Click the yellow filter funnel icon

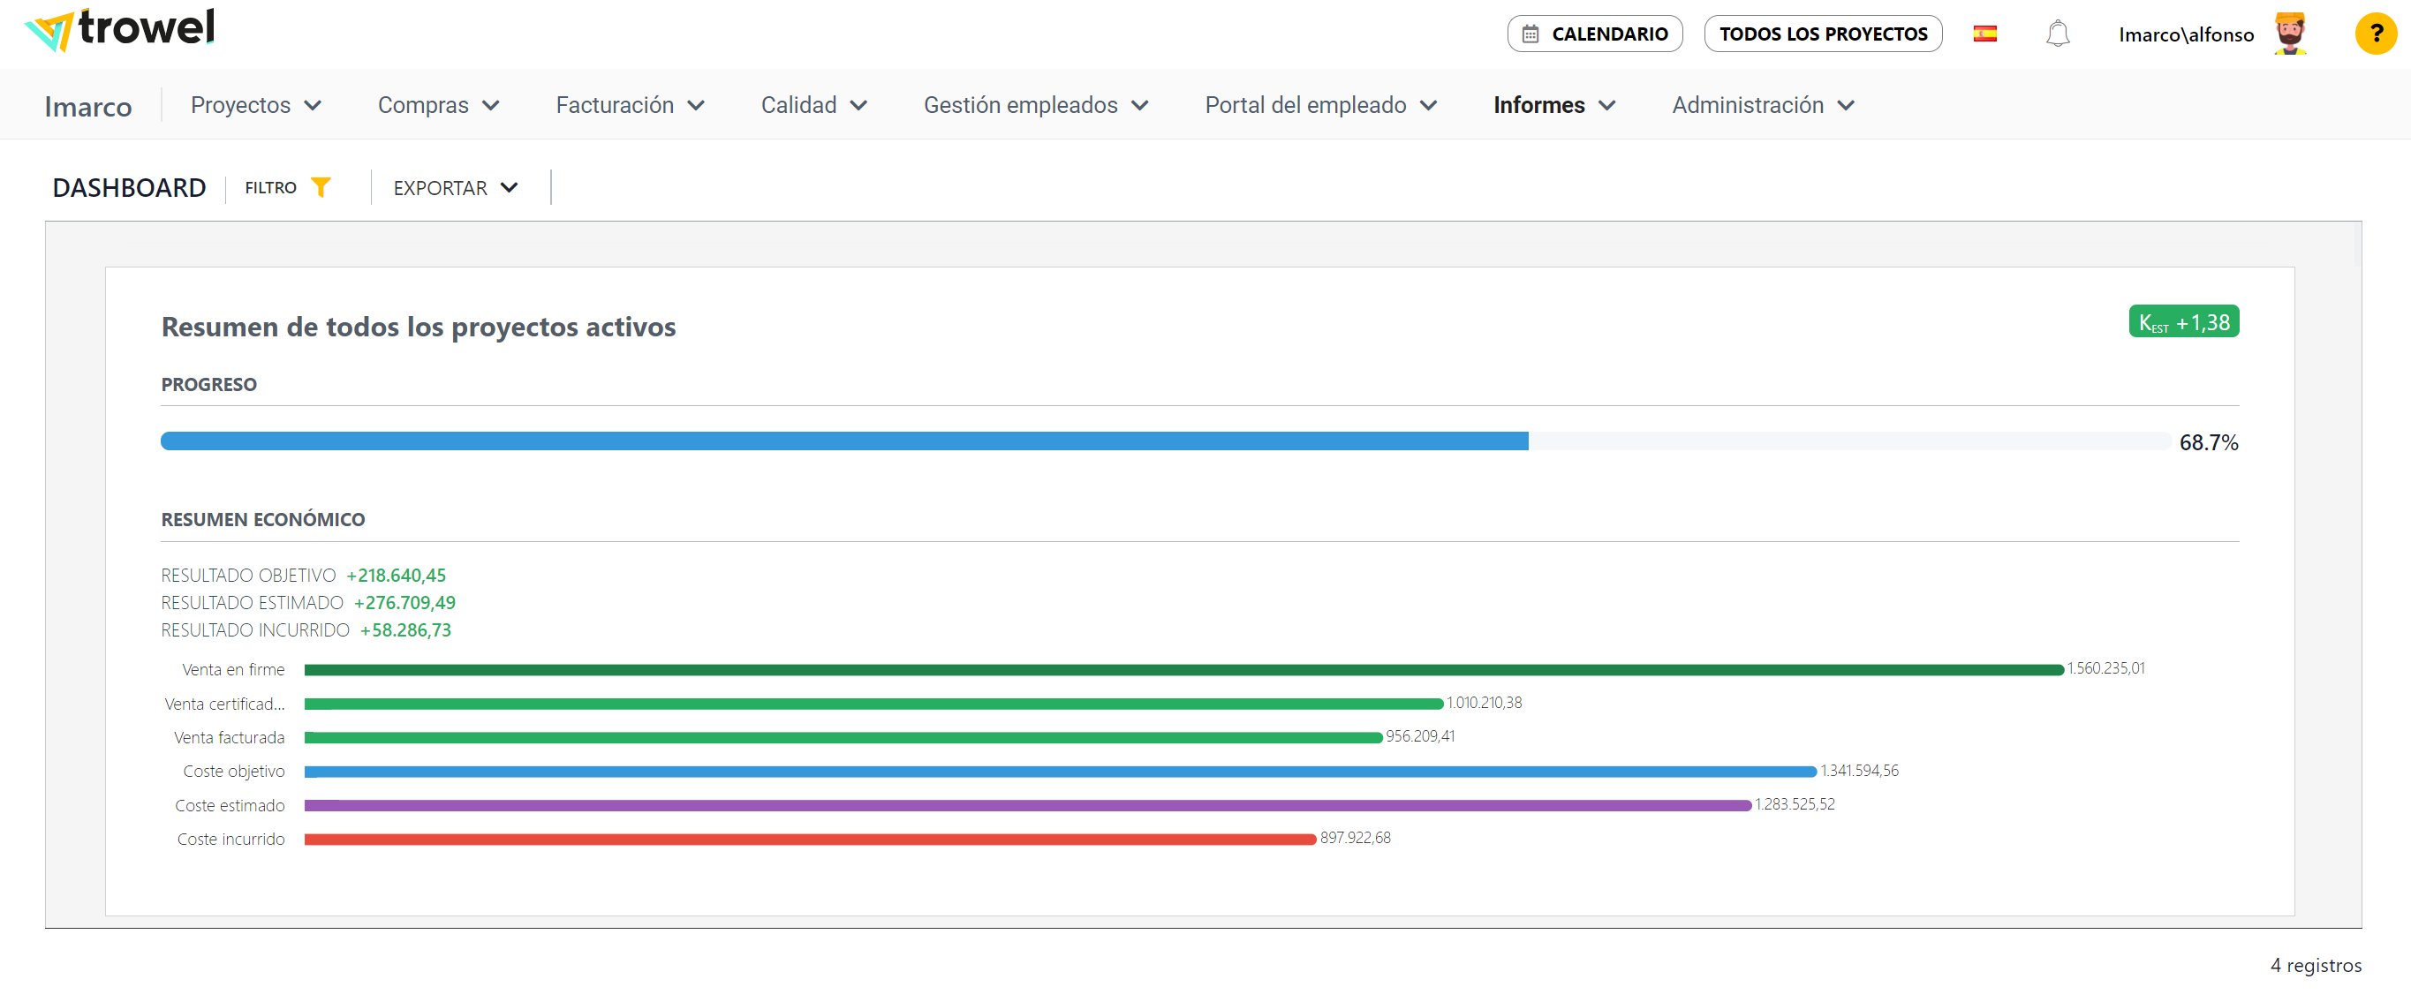tap(320, 188)
